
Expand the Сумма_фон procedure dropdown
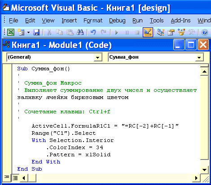click(199, 57)
